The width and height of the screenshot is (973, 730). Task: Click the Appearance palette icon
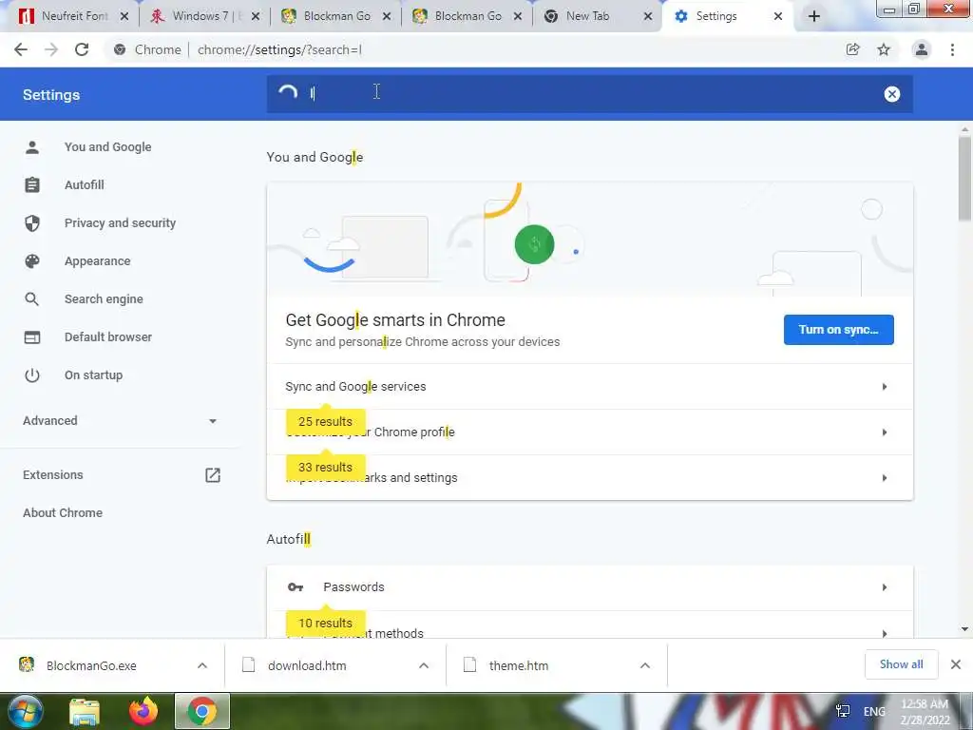(x=32, y=260)
